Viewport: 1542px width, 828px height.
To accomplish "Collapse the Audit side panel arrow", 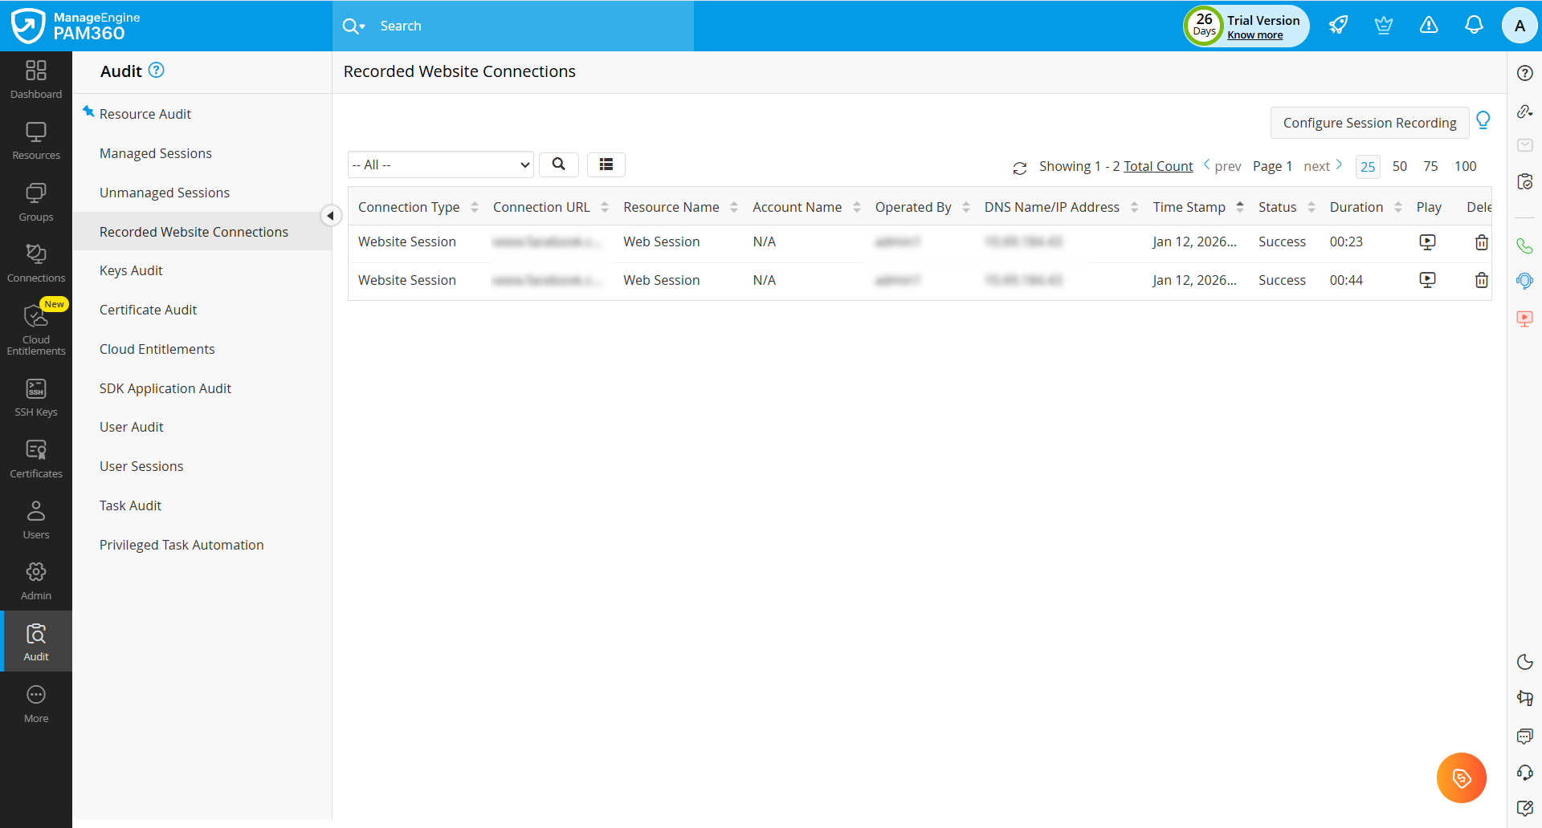I will 330,216.
